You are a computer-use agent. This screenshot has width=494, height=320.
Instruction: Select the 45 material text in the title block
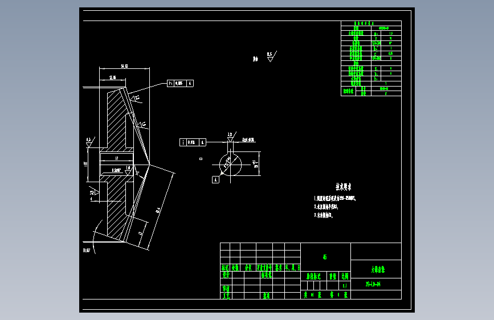[x=325, y=257]
